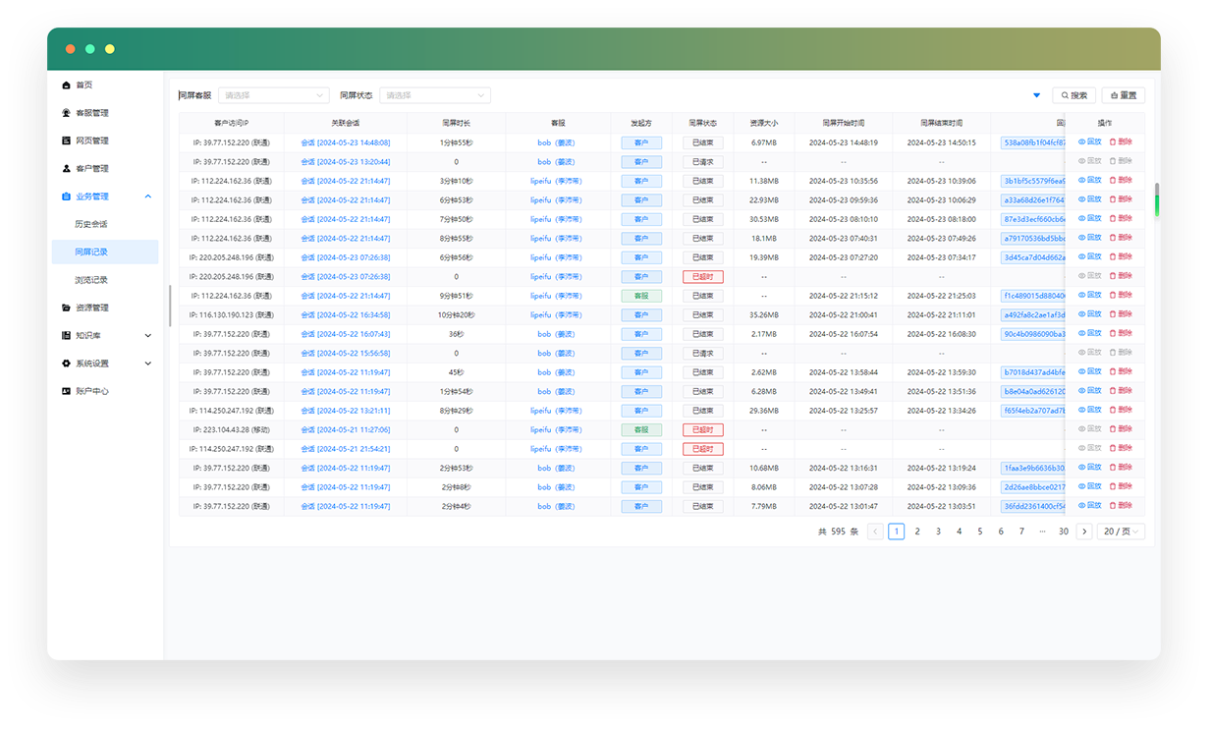Open the 同屏客服 select dropdown
Viewport: 1210px width, 729px height.
point(273,95)
